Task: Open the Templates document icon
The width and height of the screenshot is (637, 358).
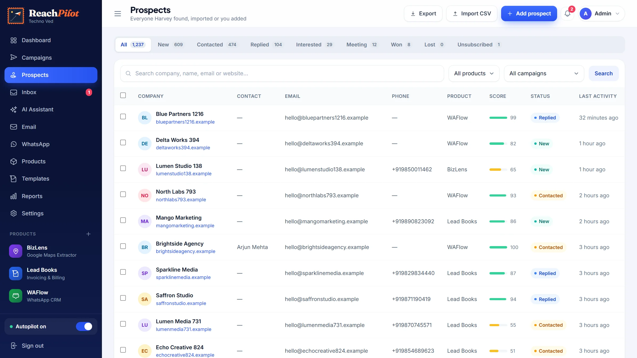Action: coord(14,179)
